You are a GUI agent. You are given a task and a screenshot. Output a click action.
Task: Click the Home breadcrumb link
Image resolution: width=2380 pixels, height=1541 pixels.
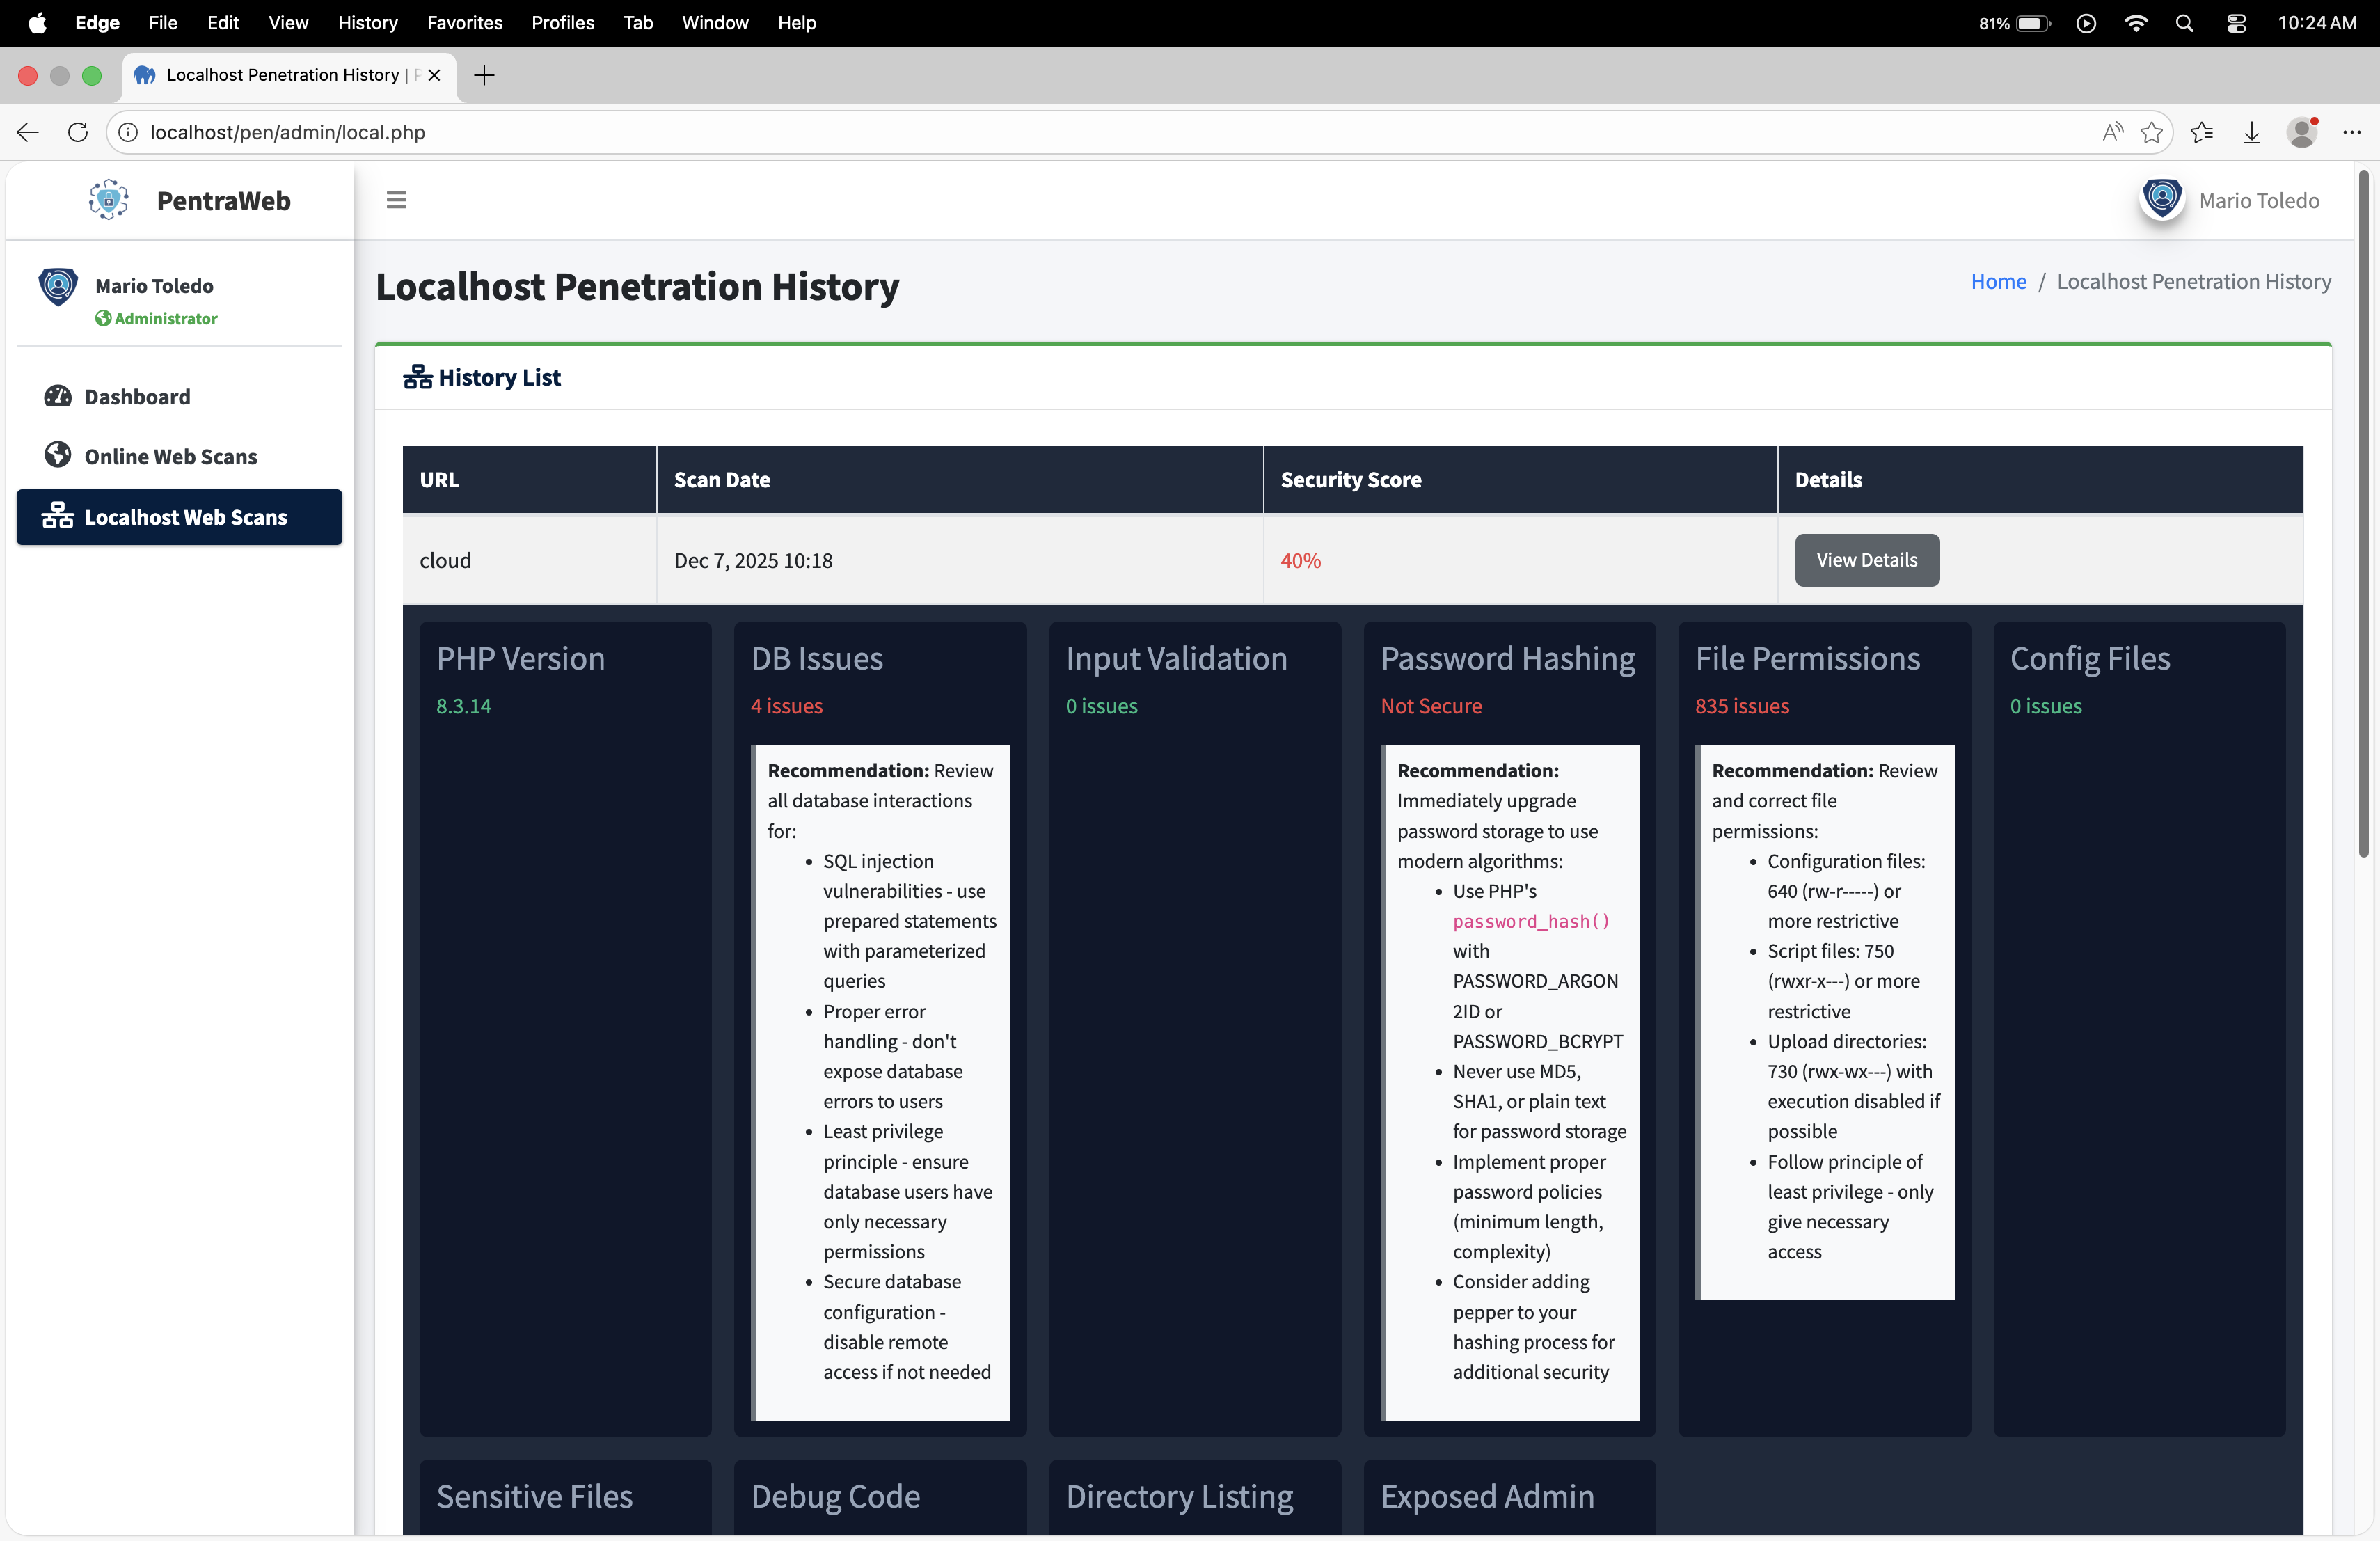(1997, 282)
